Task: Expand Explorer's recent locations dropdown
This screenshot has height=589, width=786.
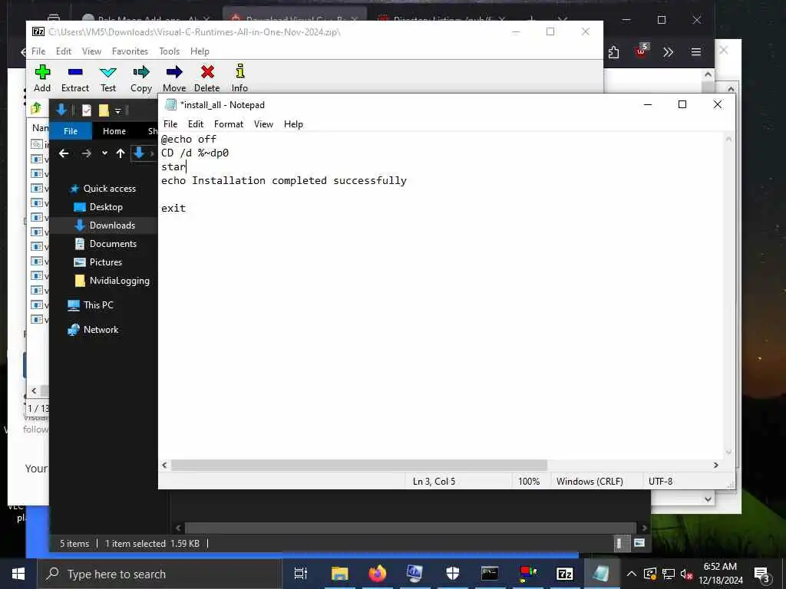Action: [x=104, y=153]
